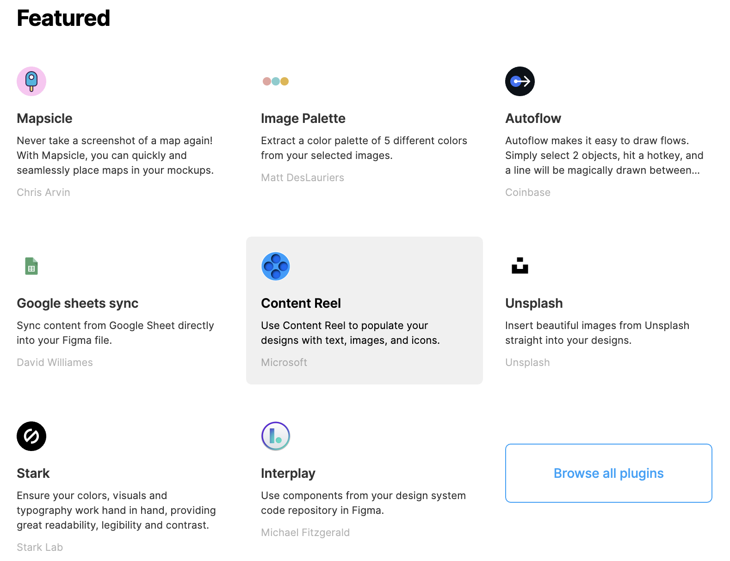Click the Image Palette three-dot icon
The width and height of the screenshot is (730, 561).
click(276, 81)
